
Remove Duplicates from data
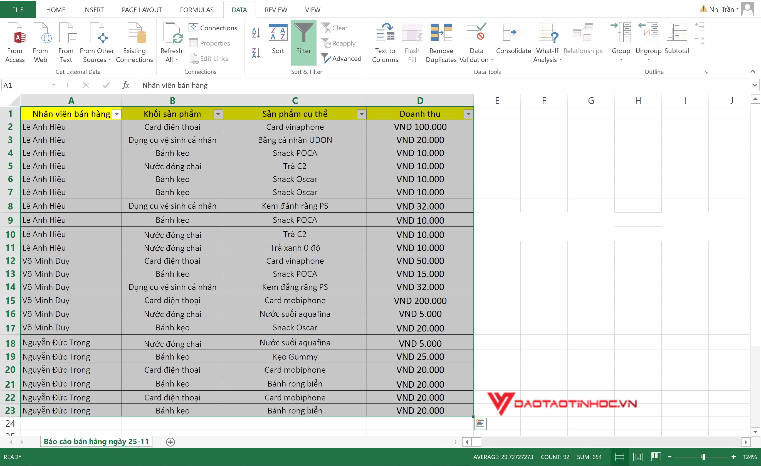[x=441, y=43]
